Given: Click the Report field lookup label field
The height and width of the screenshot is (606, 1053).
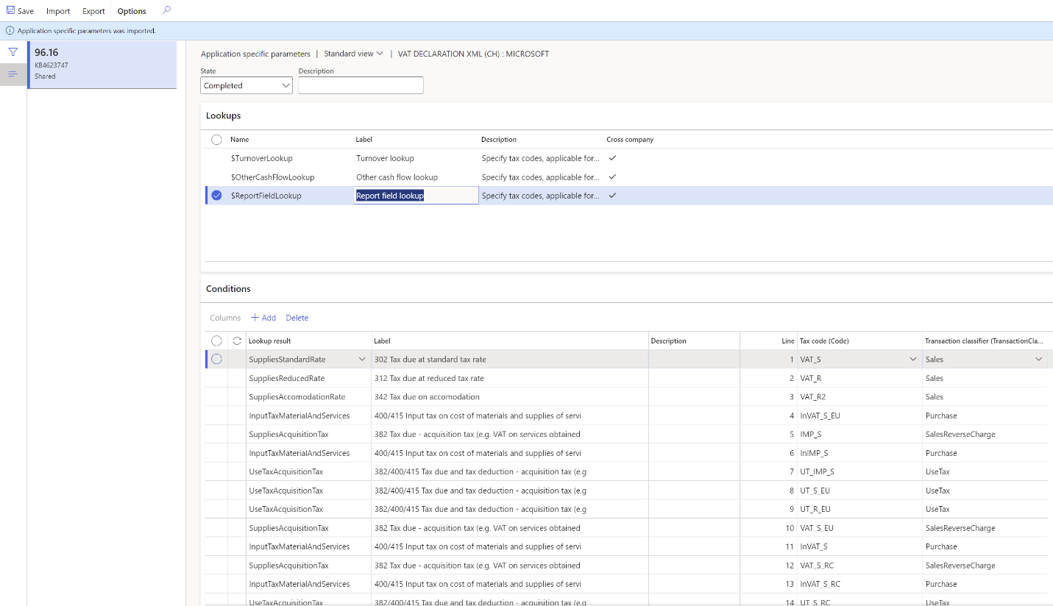Looking at the screenshot, I should [416, 196].
